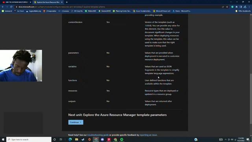The width and height of the screenshot is (252, 142).
Task: Click the 'functions' table cell
Action: [x=72, y=80]
